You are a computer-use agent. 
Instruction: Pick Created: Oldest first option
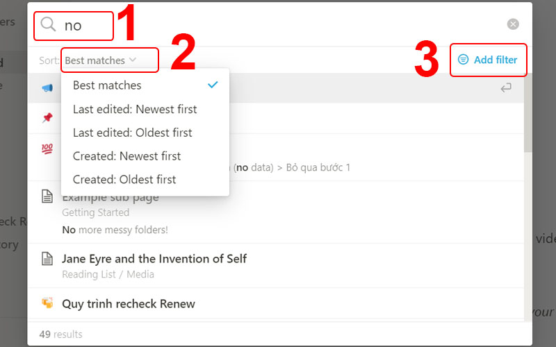[x=124, y=179]
